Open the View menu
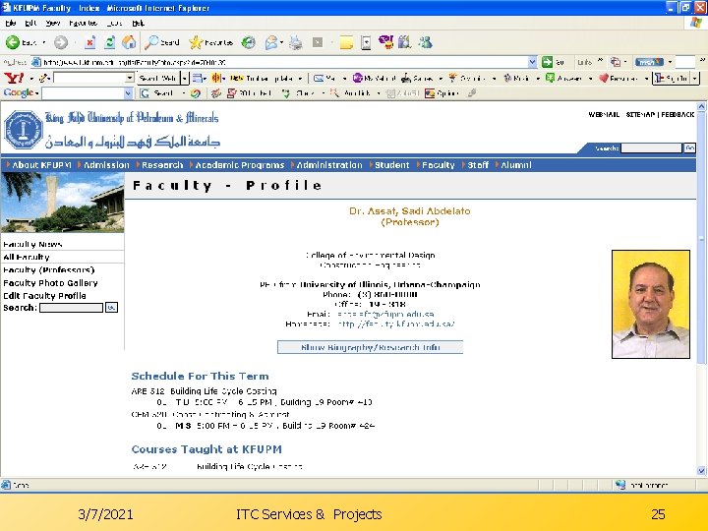The image size is (708, 531). [53, 23]
